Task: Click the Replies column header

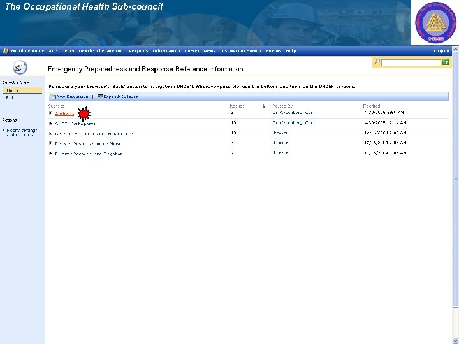Action: [237, 106]
